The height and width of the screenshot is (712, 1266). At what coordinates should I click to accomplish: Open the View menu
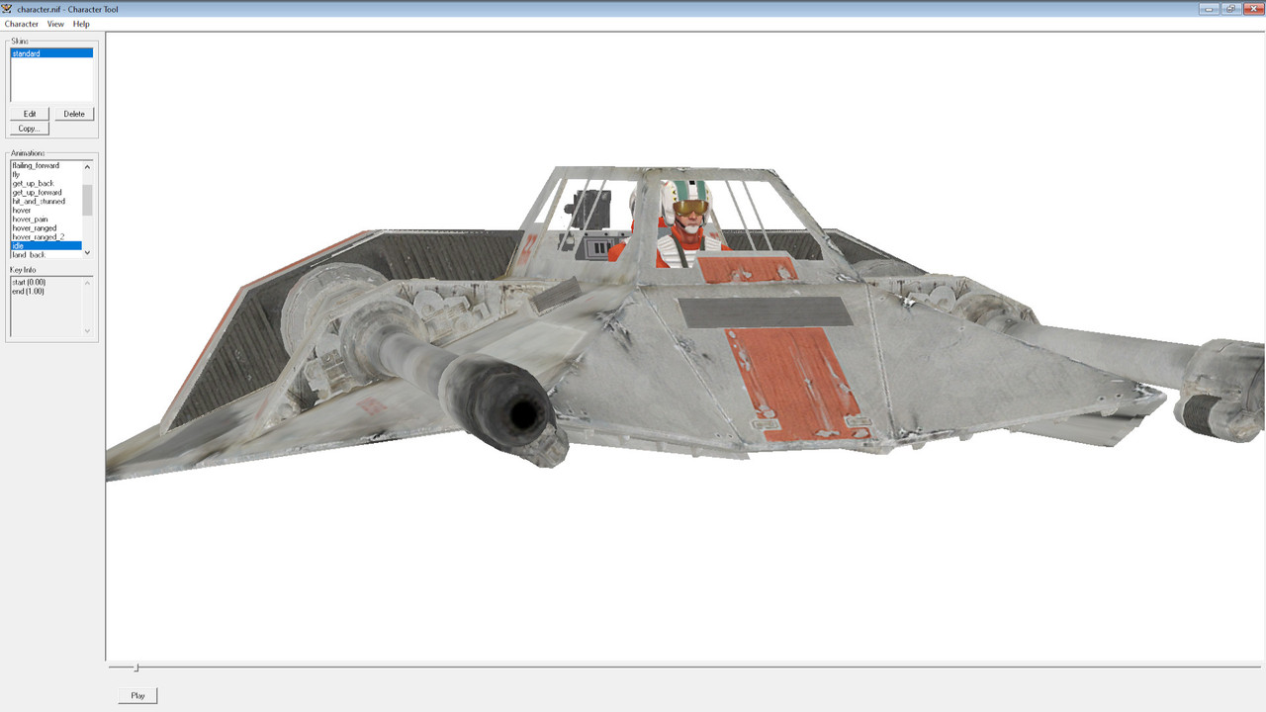click(x=55, y=24)
